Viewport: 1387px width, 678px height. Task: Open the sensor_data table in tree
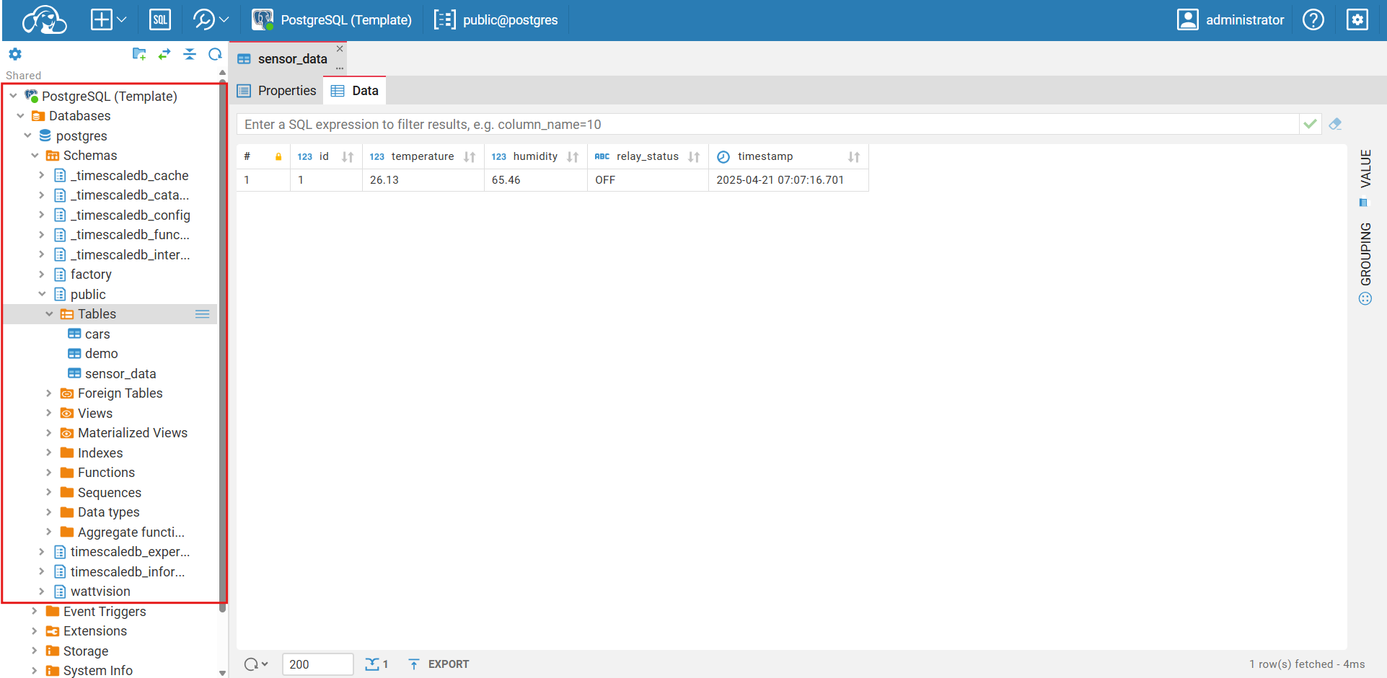[x=120, y=374]
